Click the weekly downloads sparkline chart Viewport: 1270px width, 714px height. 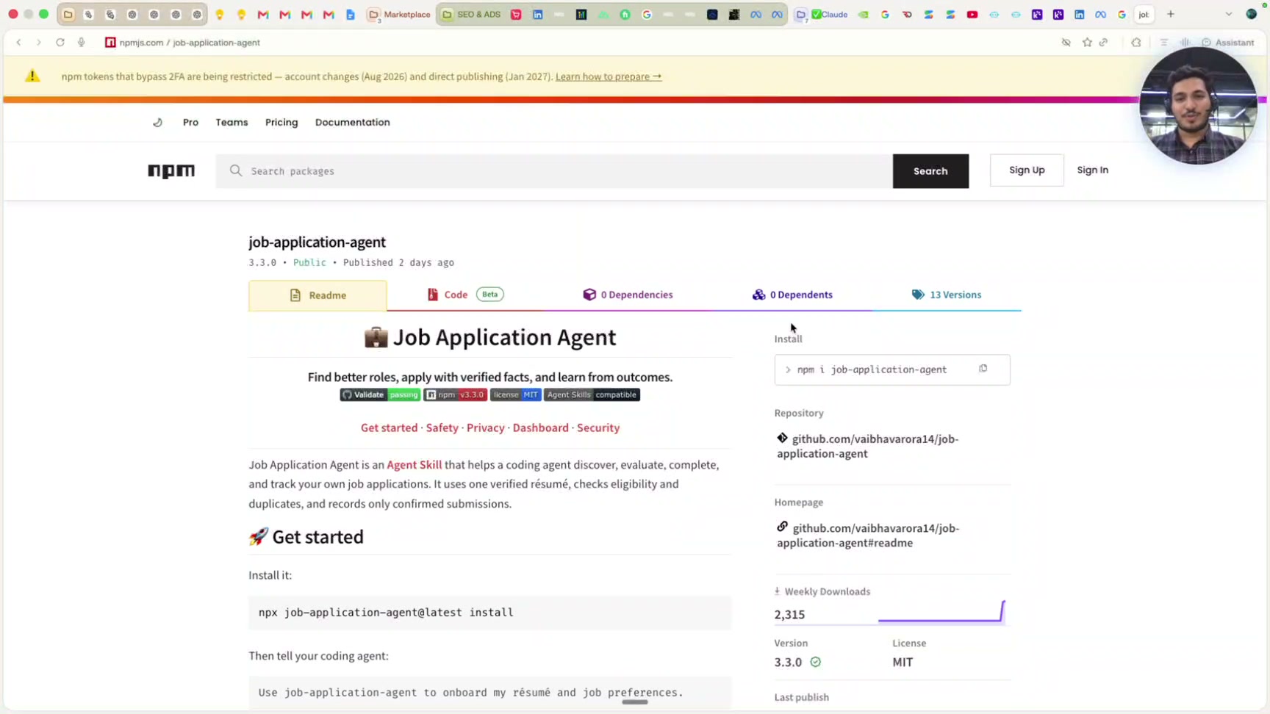tap(941, 612)
